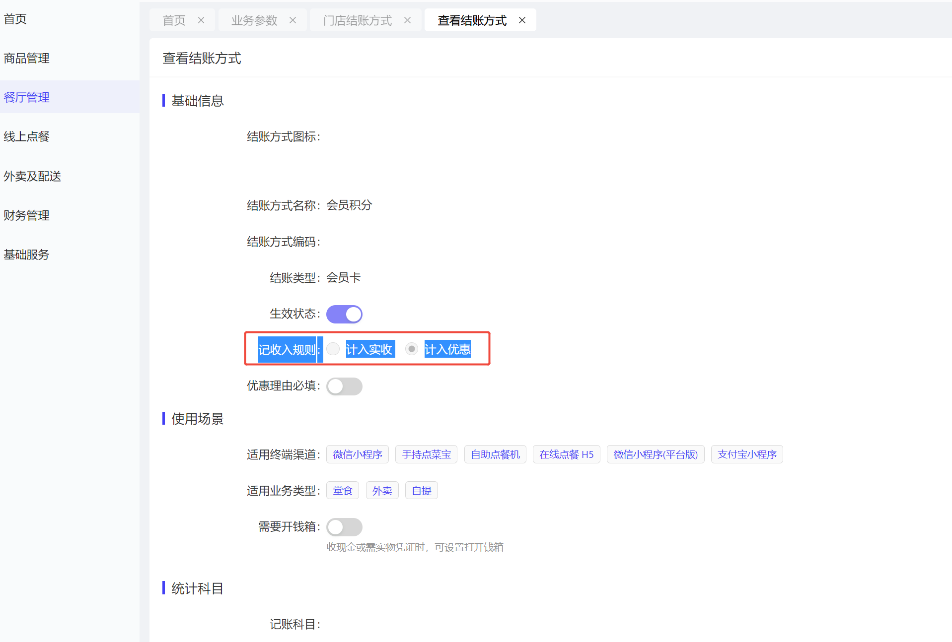Close the 业务参数 tab
Image resolution: width=952 pixels, height=642 pixels.
tap(293, 20)
